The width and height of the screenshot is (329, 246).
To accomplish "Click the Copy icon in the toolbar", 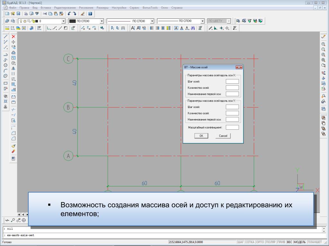I will [50, 13].
